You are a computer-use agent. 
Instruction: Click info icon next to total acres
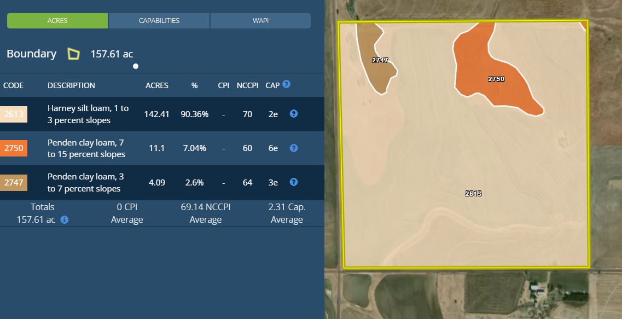click(x=65, y=219)
